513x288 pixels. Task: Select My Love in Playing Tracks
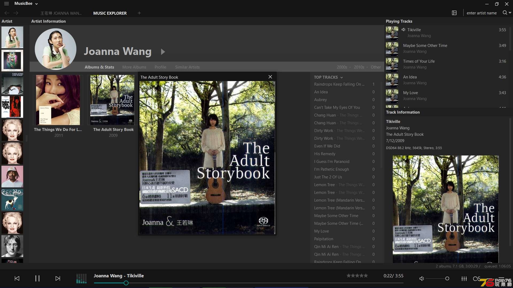(x=447, y=96)
